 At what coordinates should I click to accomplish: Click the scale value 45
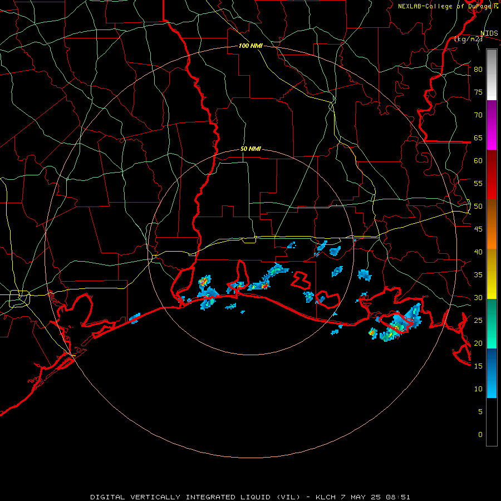pyautogui.click(x=478, y=229)
